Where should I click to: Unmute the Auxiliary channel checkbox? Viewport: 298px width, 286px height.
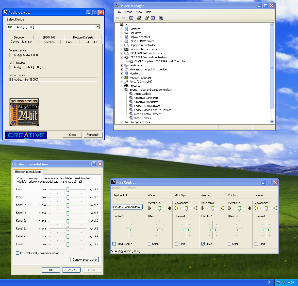[x=203, y=244]
